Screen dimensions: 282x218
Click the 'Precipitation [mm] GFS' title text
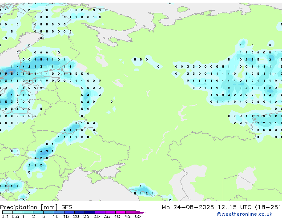click(36, 207)
